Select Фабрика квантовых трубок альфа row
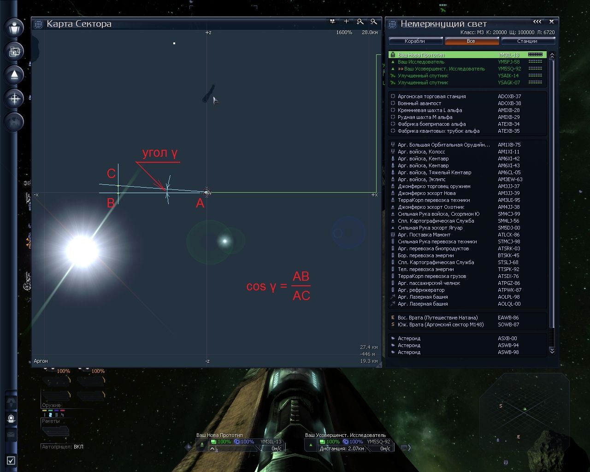Screen dimensions: 590x472 point(467,131)
